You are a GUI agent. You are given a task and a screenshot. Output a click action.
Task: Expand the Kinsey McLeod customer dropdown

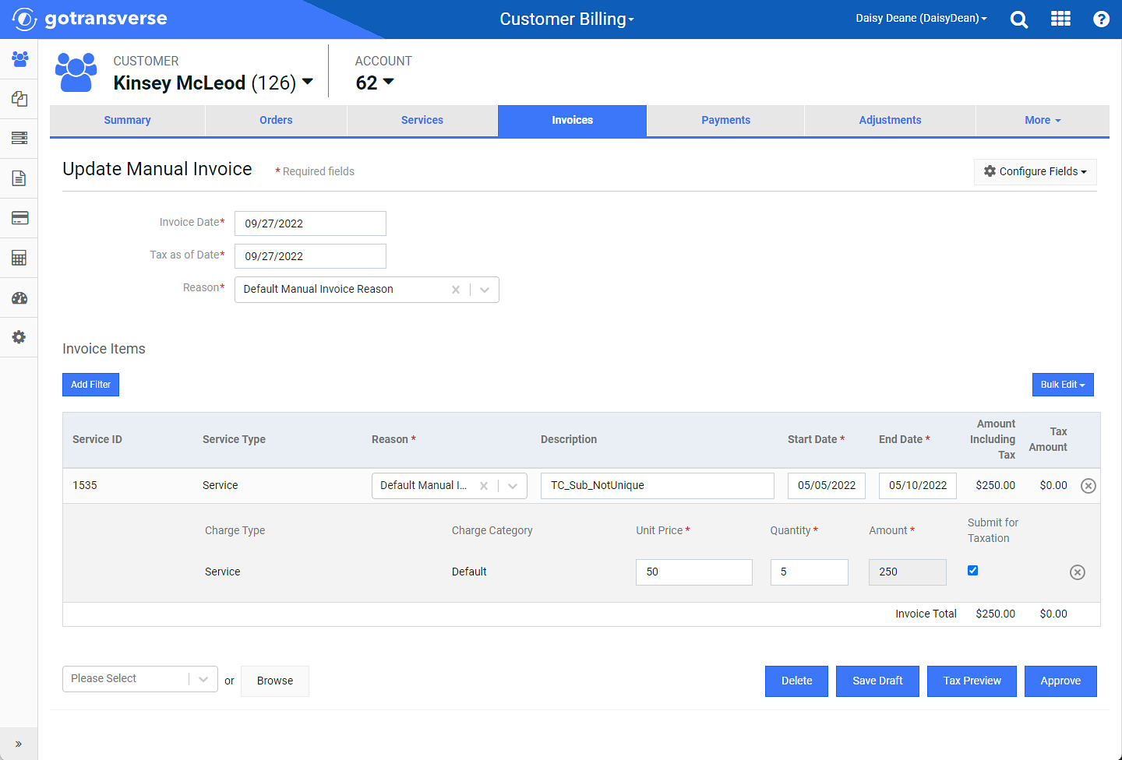(x=308, y=82)
